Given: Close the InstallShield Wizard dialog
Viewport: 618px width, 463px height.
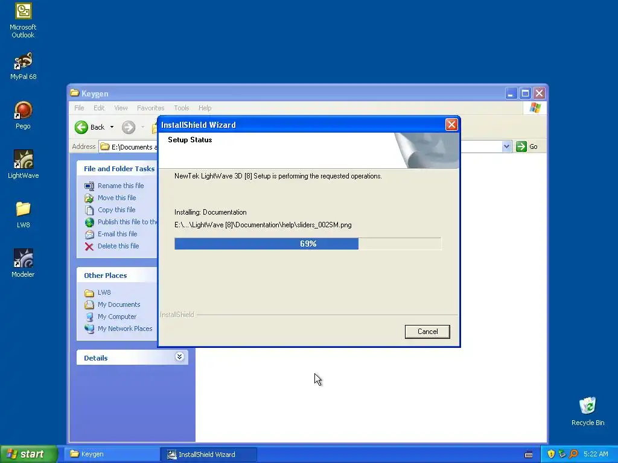Looking at the screenshot, I should coord(451,125).
